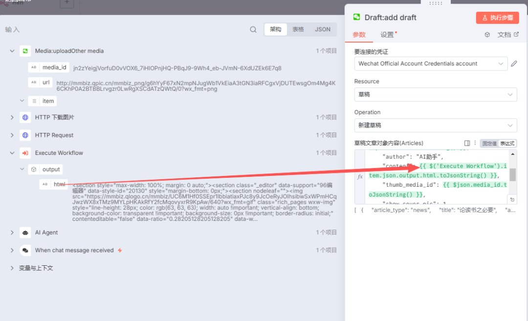The image size is (528, 321).
Task: Collapse the Execute Workflow node
Action: point(12,153)
